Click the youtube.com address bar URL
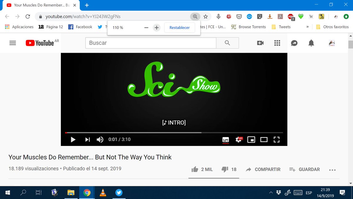The height and width of the screenshot is (199, 353). pos(83,17)
